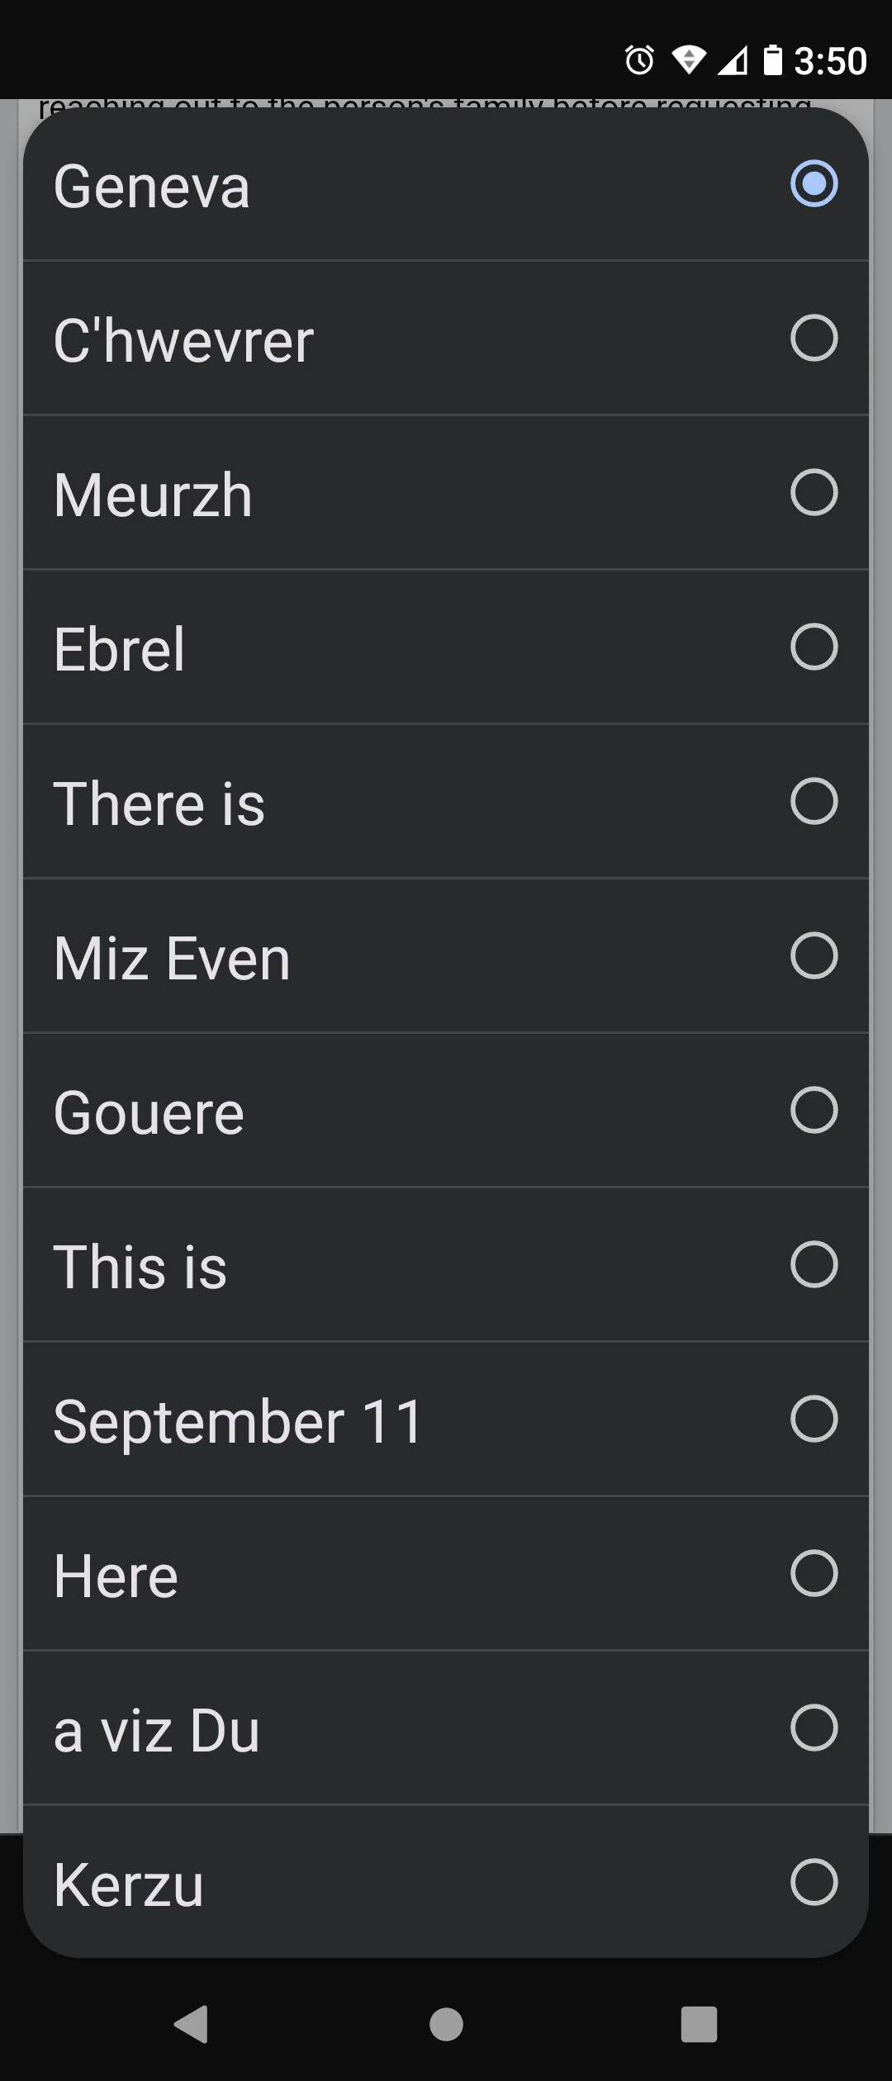Tap the cellular signal icon
This screenshot has height=2081, width=892.
(x=732, y=60)
